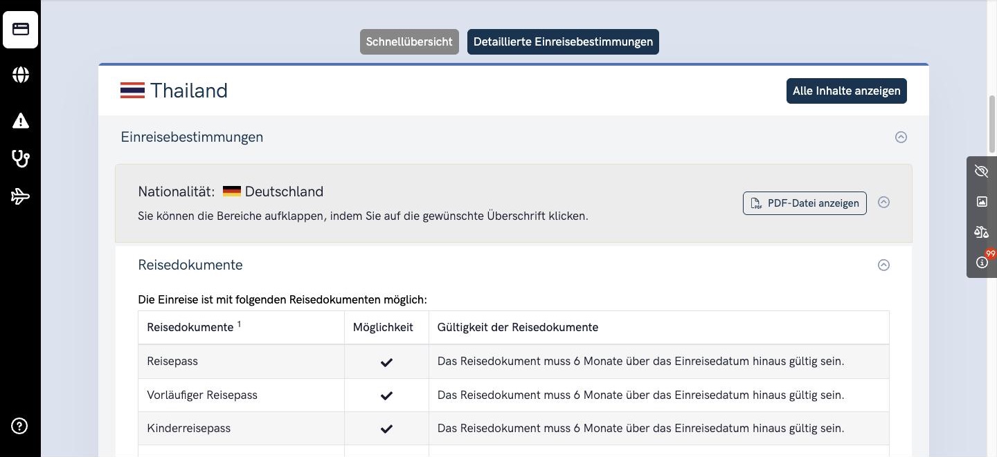Viewport: 997px width, 457px height.
Task: Open the airplane icon in the sidebar
Action: [20, 197]
